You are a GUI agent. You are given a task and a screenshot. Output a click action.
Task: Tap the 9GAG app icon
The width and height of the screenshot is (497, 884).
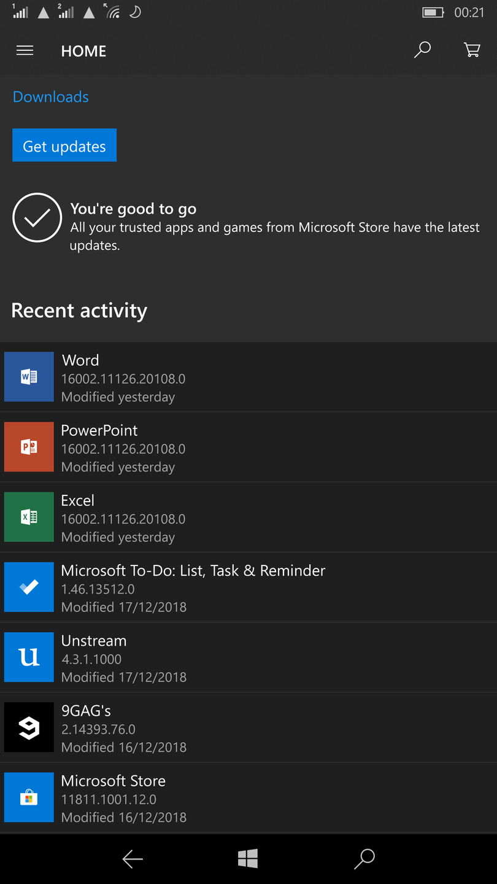(29, 727)
